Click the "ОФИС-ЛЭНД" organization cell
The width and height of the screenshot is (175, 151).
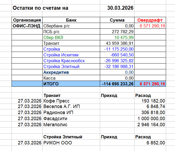[27, 26]
